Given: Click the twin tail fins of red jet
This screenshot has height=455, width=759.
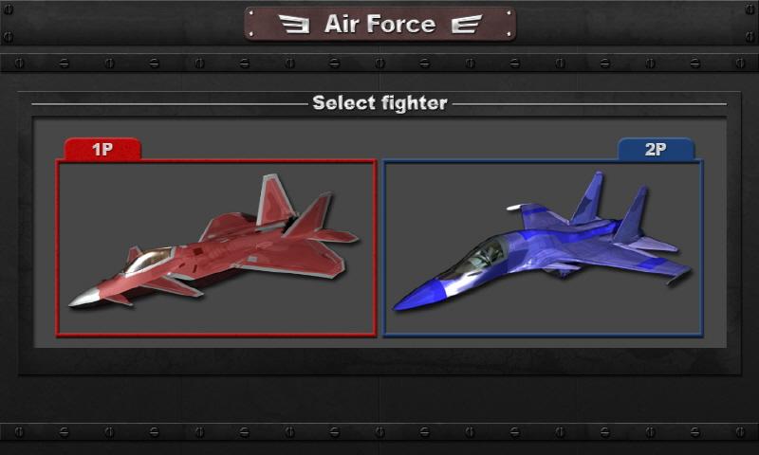Looking at the screenshot, I should [294, 205].
